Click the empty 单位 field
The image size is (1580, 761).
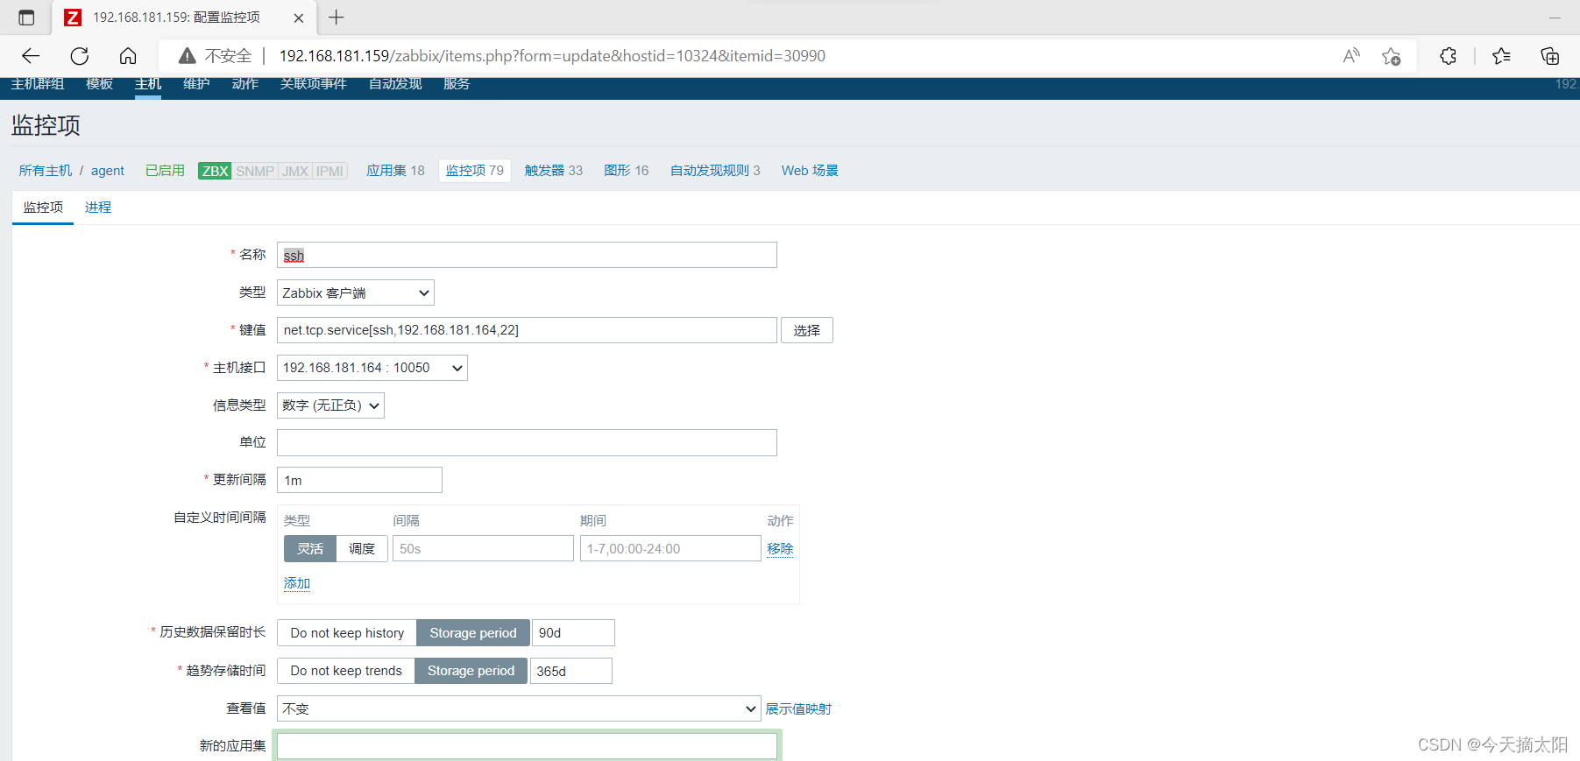click(x=527, y=443)
